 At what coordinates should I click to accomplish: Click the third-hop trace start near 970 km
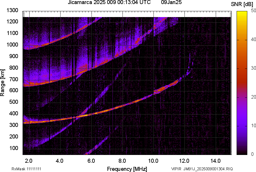[x=28, y=48]
